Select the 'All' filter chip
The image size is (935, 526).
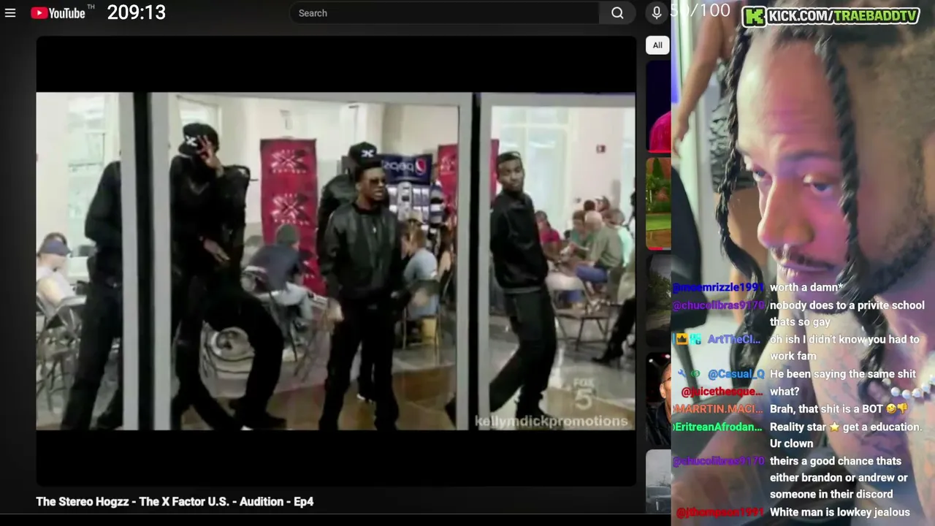coord(657,45)
